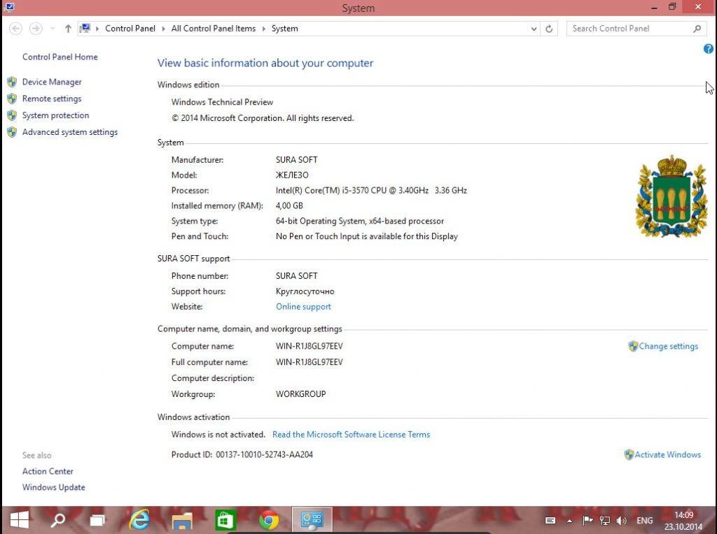Viewport: 717px width, 534px height.
Task: Open Advanced system settings
Action: (x=69, y=132)
